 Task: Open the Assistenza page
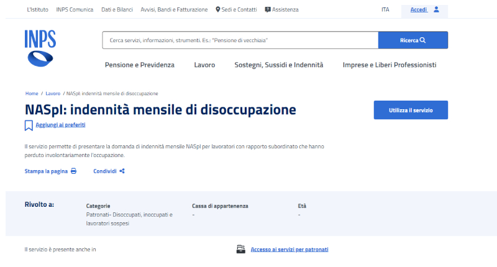[282, 9]
